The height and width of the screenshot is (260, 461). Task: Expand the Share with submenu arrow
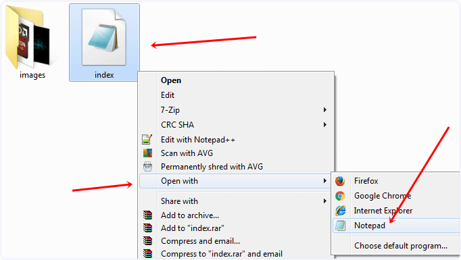click(325, 201)
